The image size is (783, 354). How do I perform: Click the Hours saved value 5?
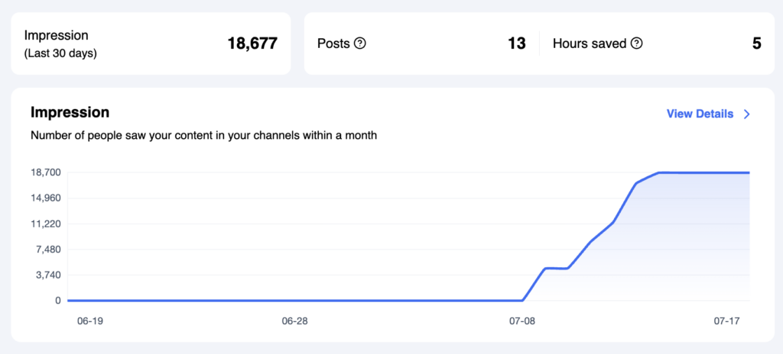point(756,43)
